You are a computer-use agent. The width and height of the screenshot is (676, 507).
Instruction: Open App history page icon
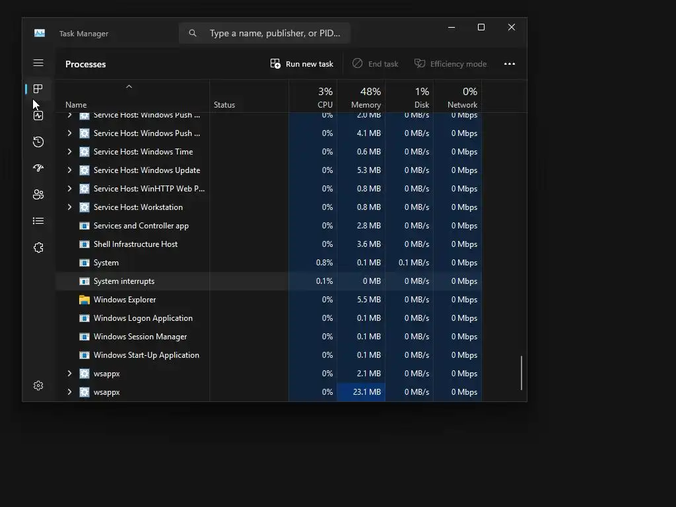tap(38, 142)
